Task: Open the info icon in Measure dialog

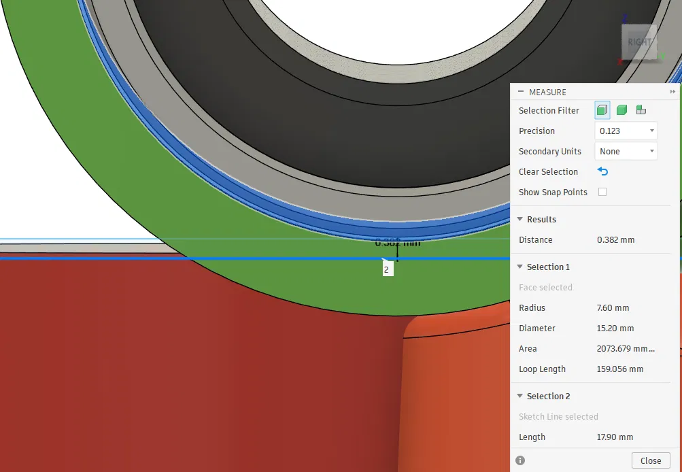Action: pos(519,460)
